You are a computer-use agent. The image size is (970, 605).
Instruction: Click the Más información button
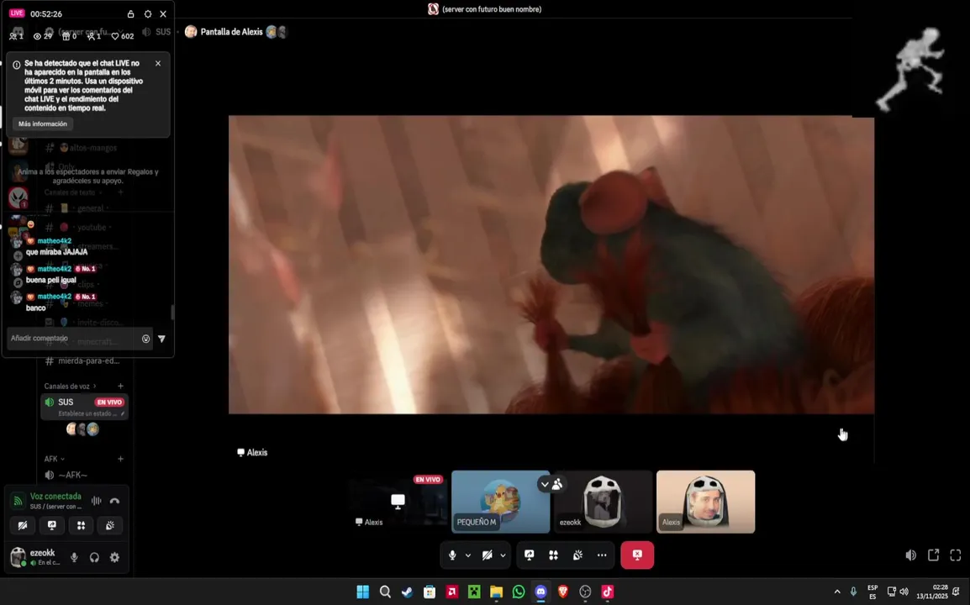coord(43,124)
